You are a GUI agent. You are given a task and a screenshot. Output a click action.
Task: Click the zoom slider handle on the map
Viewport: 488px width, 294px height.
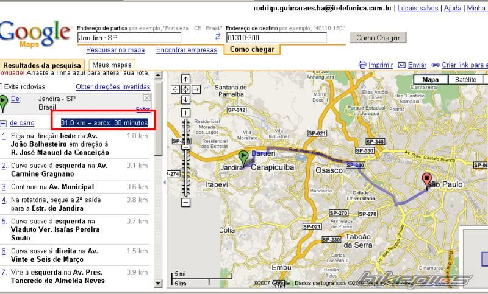pyautogui.click(x=186, y=147)
